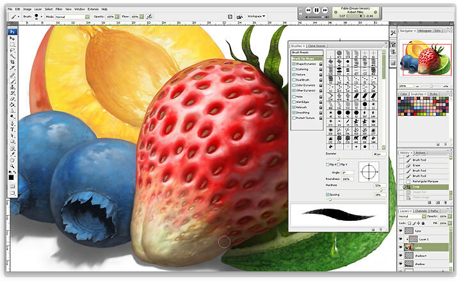Click lock image pixels brush icon in Layers
This screenshot has height=281, width=461.
tap(414, 223)
